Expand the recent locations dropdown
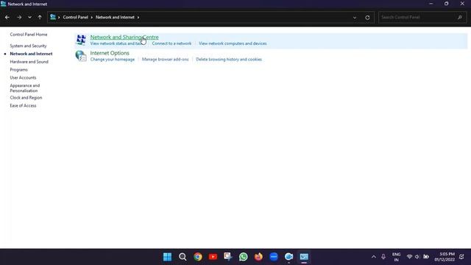This screenshot has height=265, width=471. pos(29,18)
